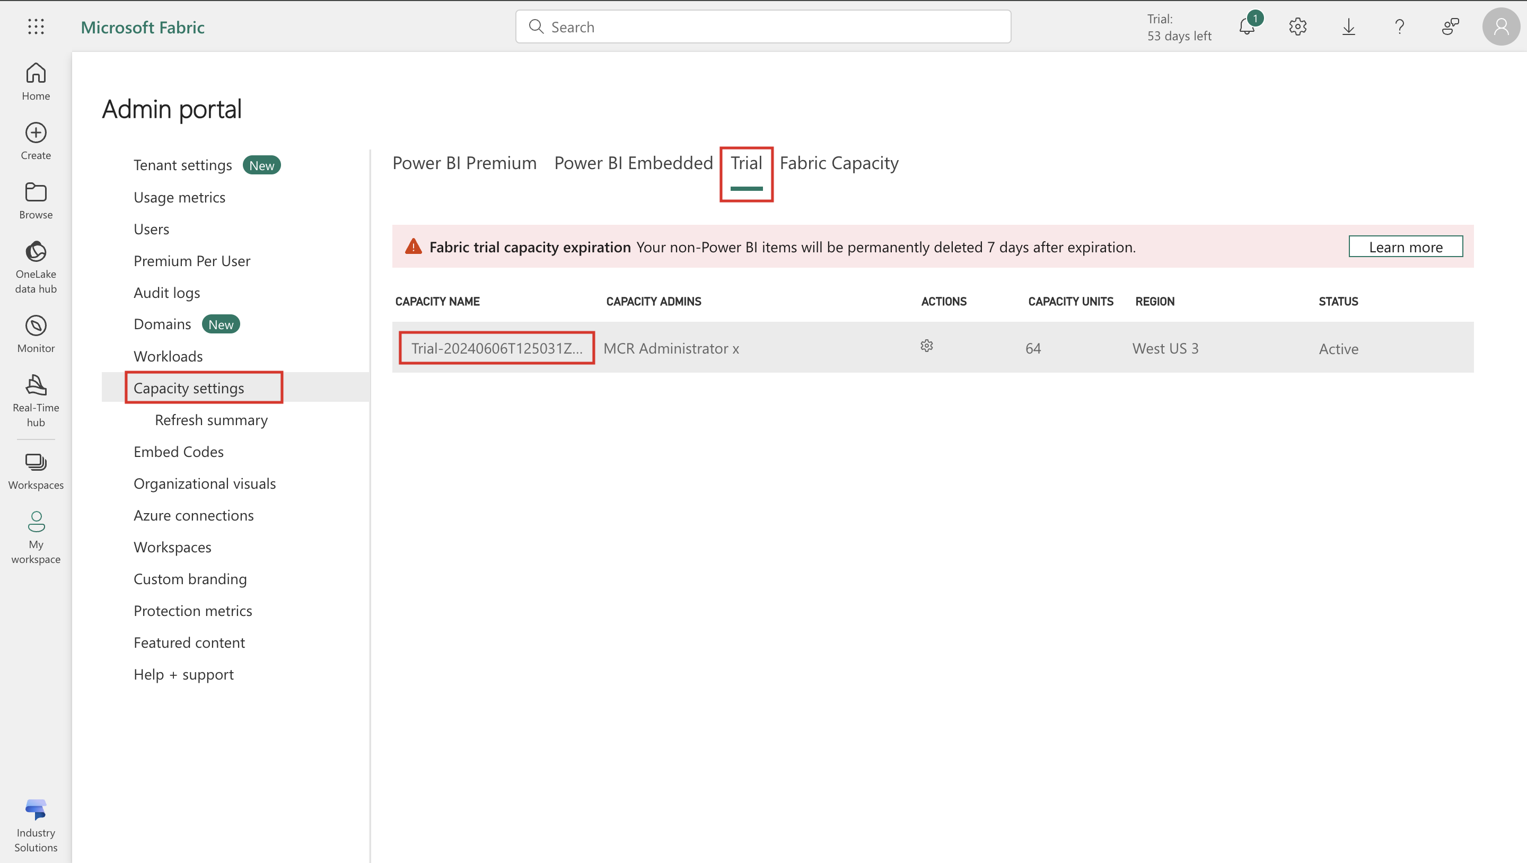Click the ACTIONS column header
Viewport: 1527px width, 863px height.
click(944, 301)
